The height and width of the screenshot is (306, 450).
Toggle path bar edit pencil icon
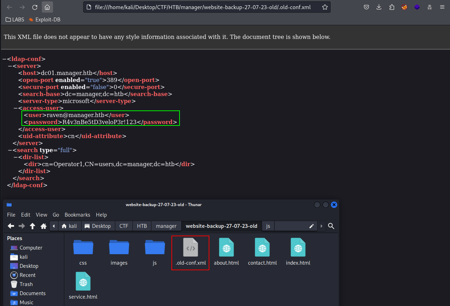[311, 226]
